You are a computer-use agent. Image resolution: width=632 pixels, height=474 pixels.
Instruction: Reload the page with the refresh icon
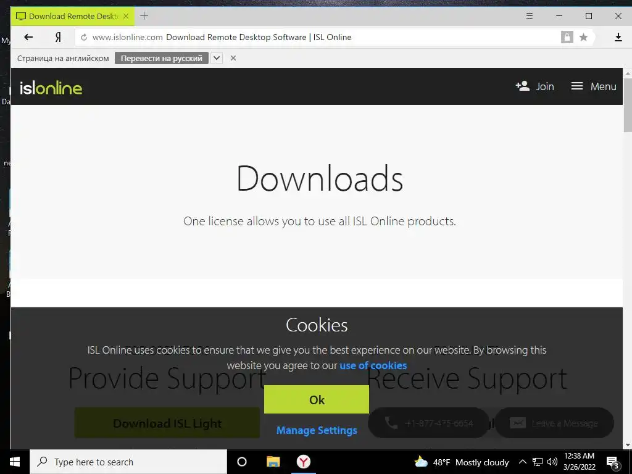coord(84,38)
